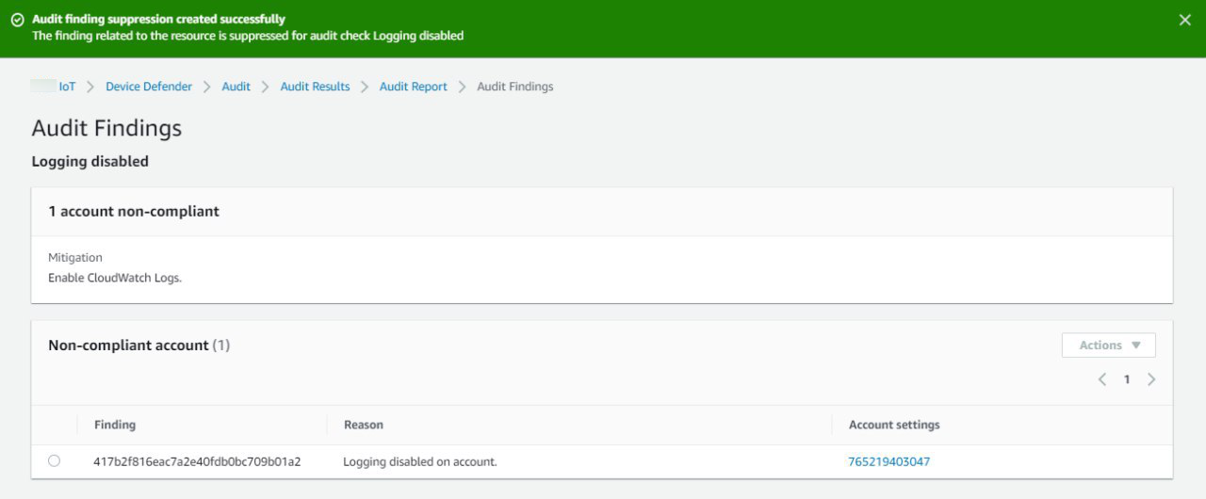Dismiss the green success notification banner

coord(1184,20)
